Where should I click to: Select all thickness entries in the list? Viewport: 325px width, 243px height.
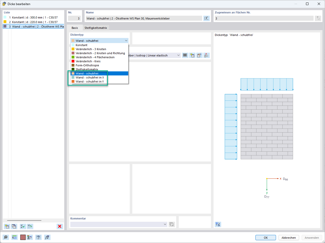coord(23,226)
